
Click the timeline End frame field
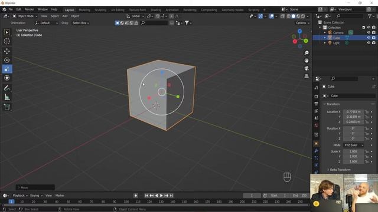tap(299, 196)
